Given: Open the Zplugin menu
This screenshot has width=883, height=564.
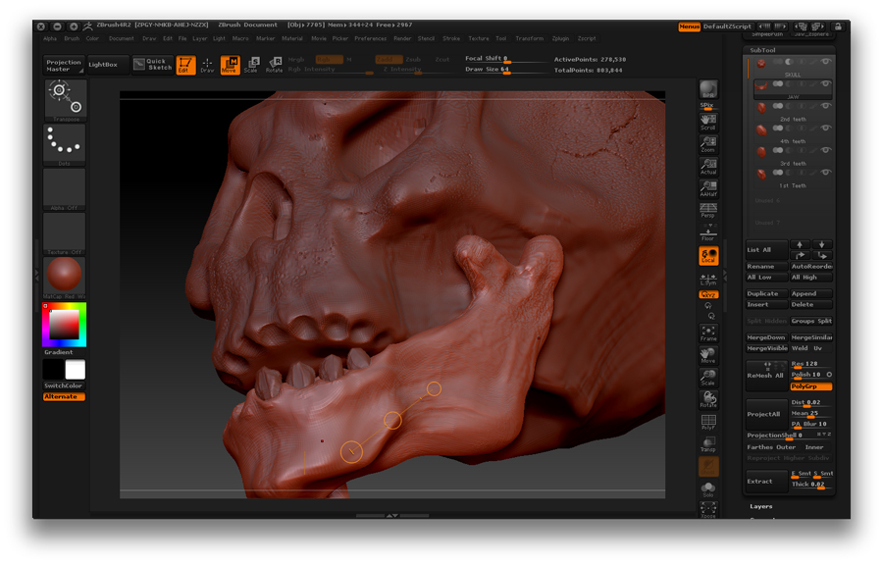Looking at the screenshot, I should click(x=560, y=39).
